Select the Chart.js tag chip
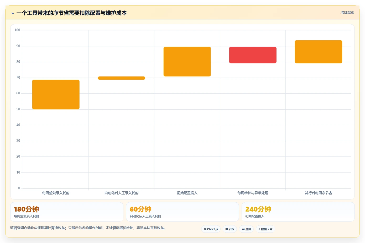Viewport: 365px width, 243px height. [211, 229]
